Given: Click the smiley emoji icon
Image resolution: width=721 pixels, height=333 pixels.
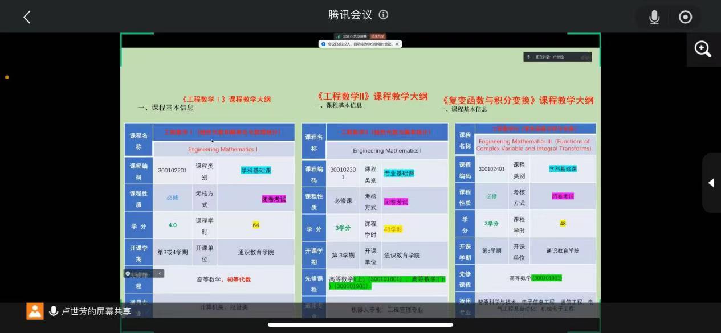Looking at the screenshot, I should [128, 274].
